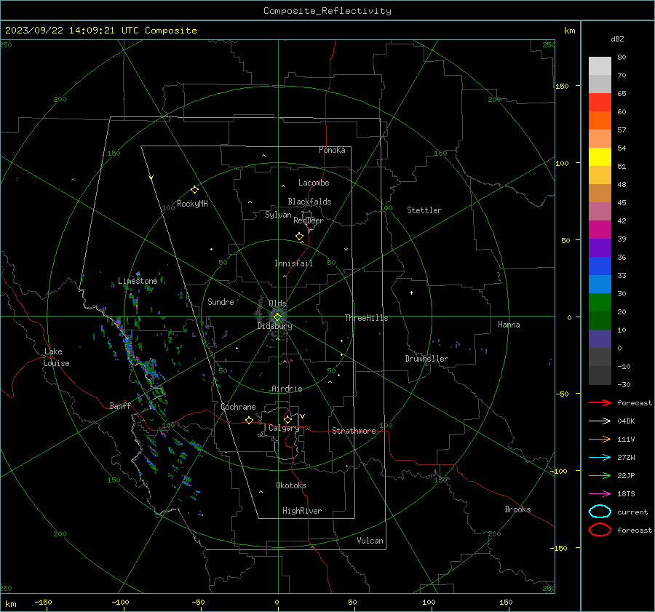Select the Didsbury label
655x612 pixels.
(274, 326)
